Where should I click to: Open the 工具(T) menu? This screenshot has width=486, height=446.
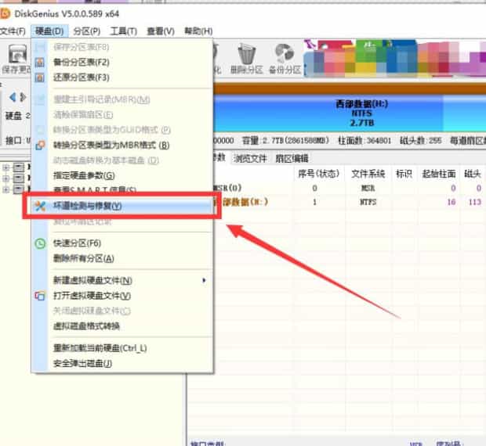click(x=123, y=31)
